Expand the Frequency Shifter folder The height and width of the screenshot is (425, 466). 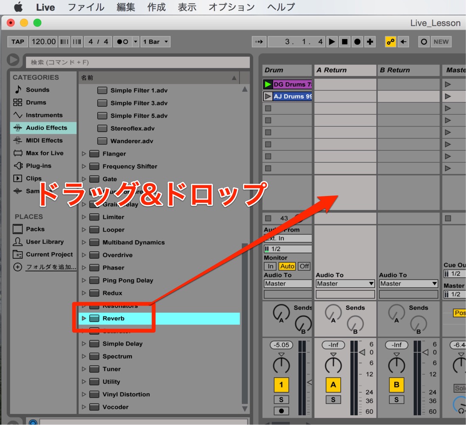click(x=84, y=166)
